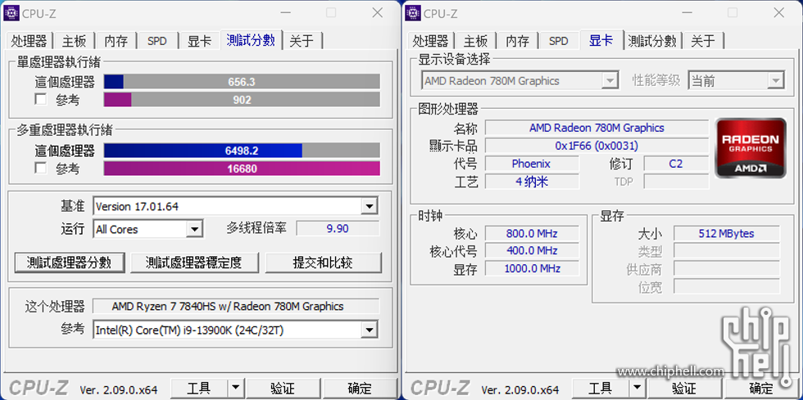Switch to 内存 tab in right window
This screenshot has width=803, height=400.
coord(517,41)
